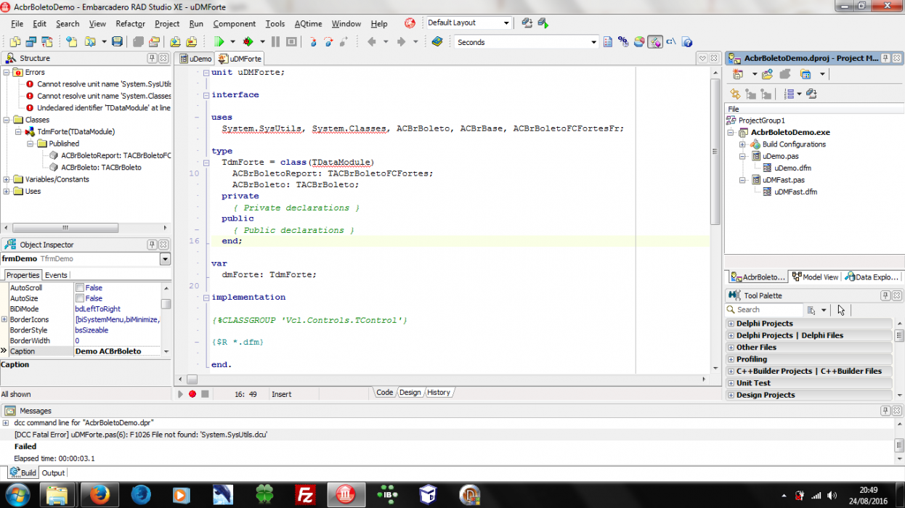Viewport: 905px width, 508px height.
Task: Switch to the uDemo editor tab
Action: point(195,59)
